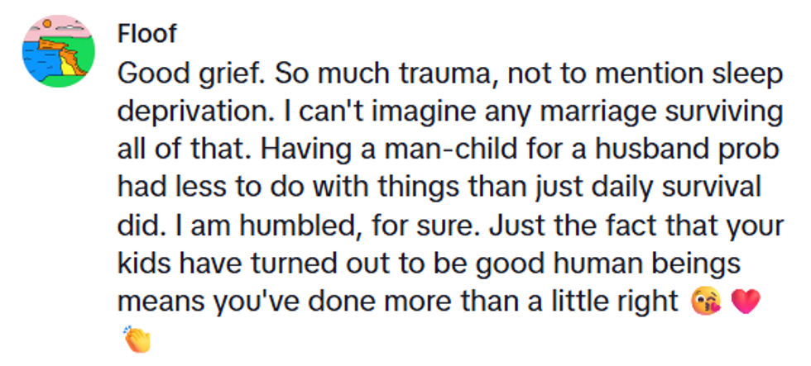Click the word "kids" in the comment

(x=141, y=264)
